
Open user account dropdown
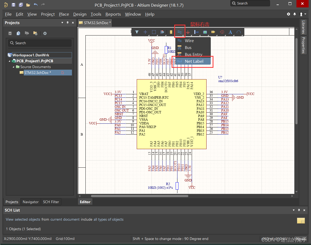(x=302, y=14)
